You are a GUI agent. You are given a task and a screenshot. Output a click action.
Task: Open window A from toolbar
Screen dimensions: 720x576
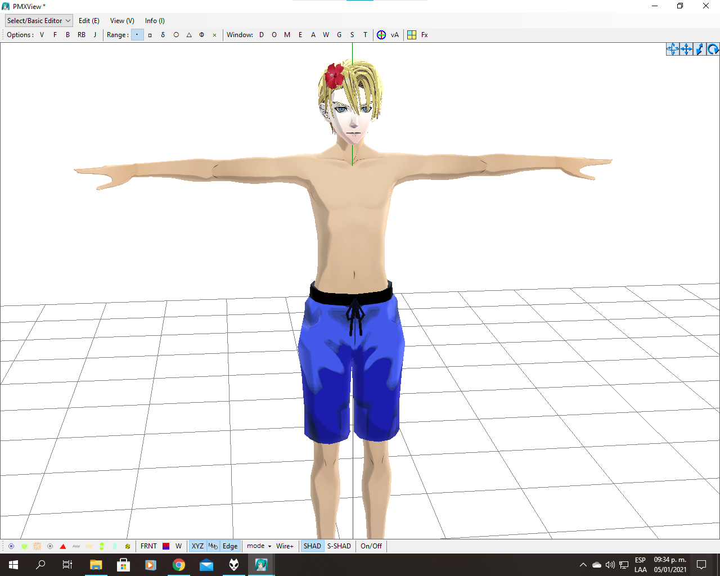(313, 35)
